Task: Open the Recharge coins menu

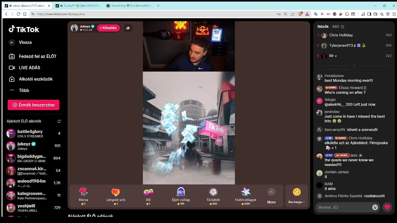Action: (297, 196)
